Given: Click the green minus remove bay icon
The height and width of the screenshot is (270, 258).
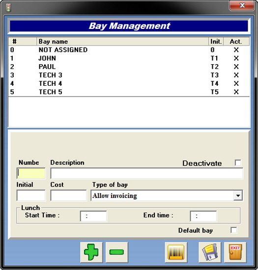Looking at the screenshot, I should click(x=117, y=252).
